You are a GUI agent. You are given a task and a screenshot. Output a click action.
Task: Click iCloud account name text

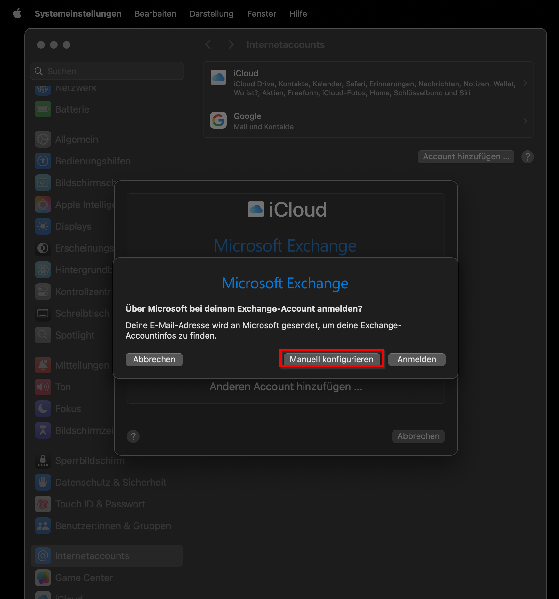point(246,73)
